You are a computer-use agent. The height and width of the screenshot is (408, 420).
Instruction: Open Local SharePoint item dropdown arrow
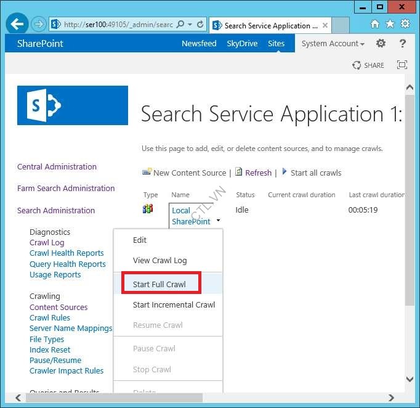(218, 221)
